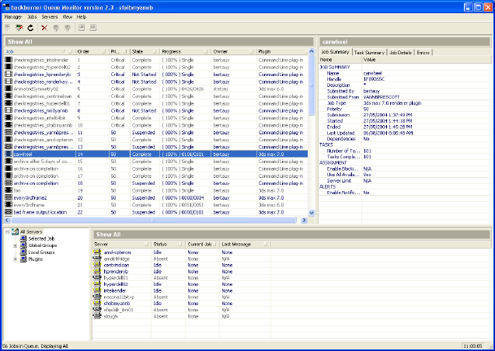Click the first Connect toolbar icon

click(x=9, y=27)
